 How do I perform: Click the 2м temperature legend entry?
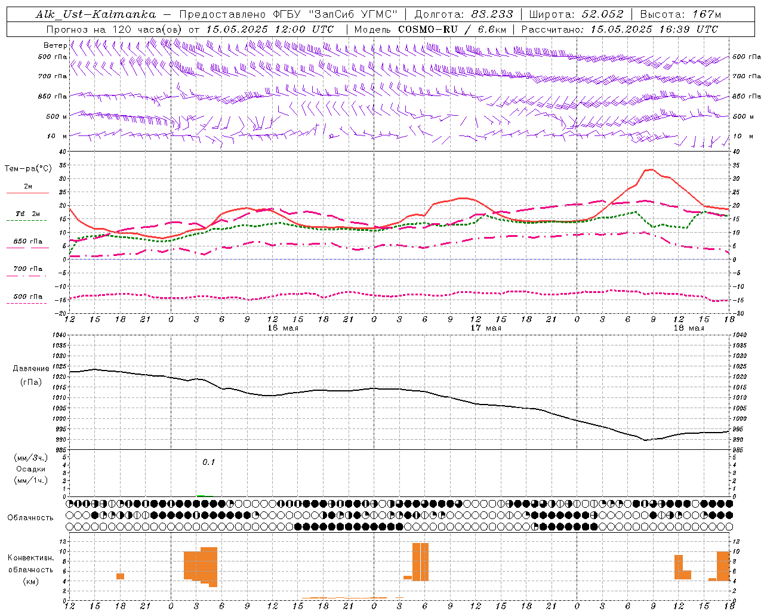click(28, 187)
